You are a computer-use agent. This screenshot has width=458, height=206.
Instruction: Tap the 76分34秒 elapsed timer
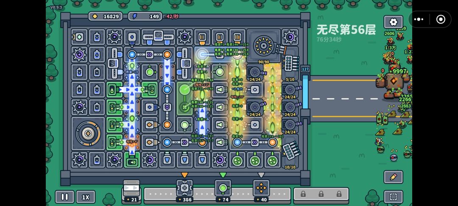[x=329, y=39]
